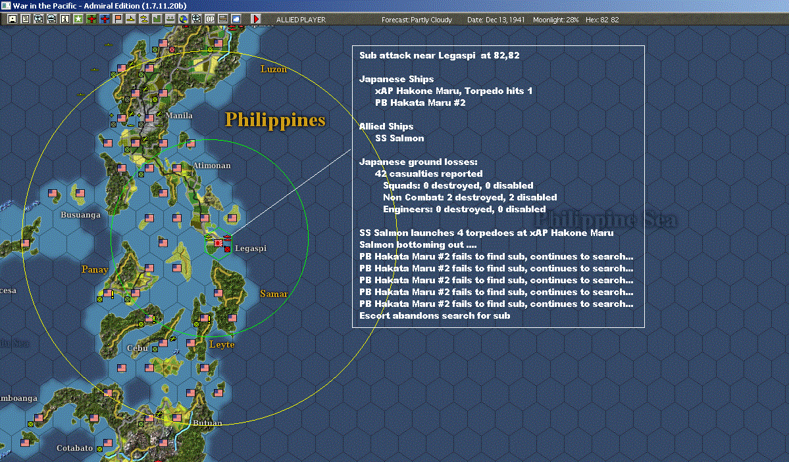This screenshot has width=789, height=462.
Task: Click the Butuan map label
Action: click(x=207, y=423)
